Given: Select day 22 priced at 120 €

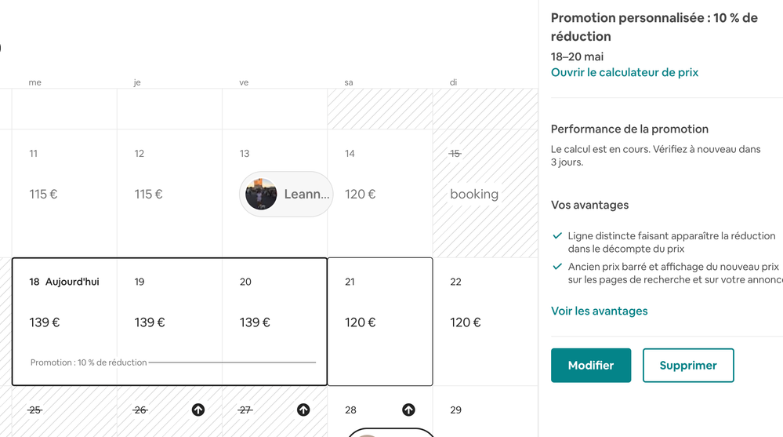Looking at the screenshot, I should pos(484,322).
